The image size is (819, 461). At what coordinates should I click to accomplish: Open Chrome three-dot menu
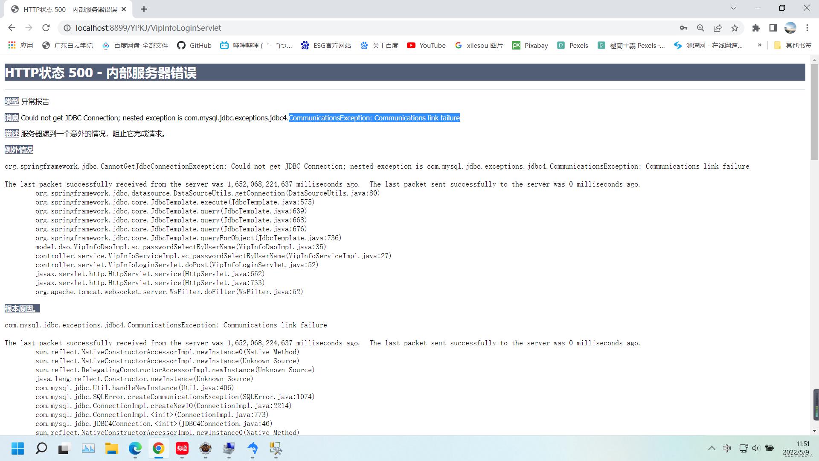coord(807,28)
